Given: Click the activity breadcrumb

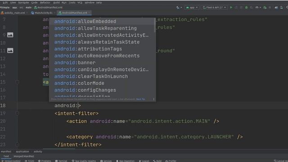Looking at the screenshot, I should [x=38, y=152].
